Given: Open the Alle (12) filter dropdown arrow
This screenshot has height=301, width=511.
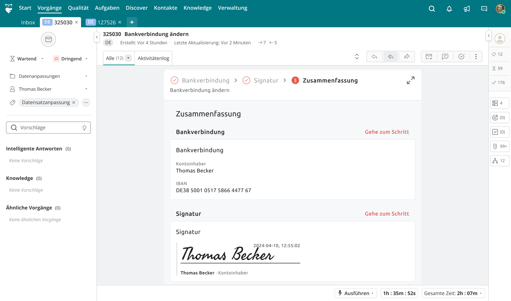Looking at the screenshot, I should (x=128, y=58).
